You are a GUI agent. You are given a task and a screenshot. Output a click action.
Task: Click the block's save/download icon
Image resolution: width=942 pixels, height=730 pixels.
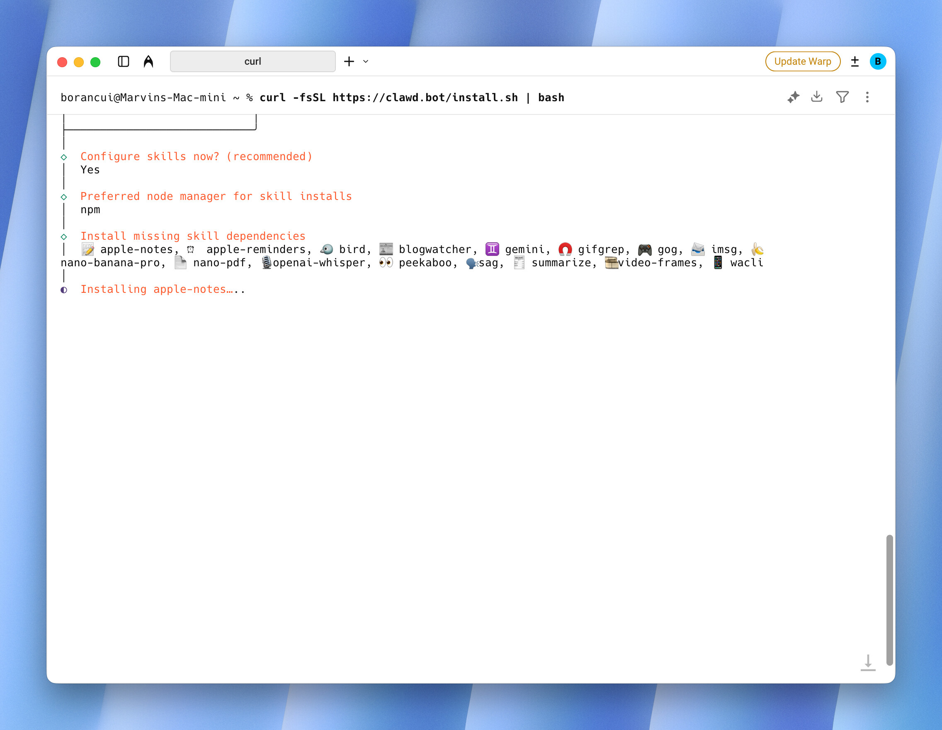point(816,97)
